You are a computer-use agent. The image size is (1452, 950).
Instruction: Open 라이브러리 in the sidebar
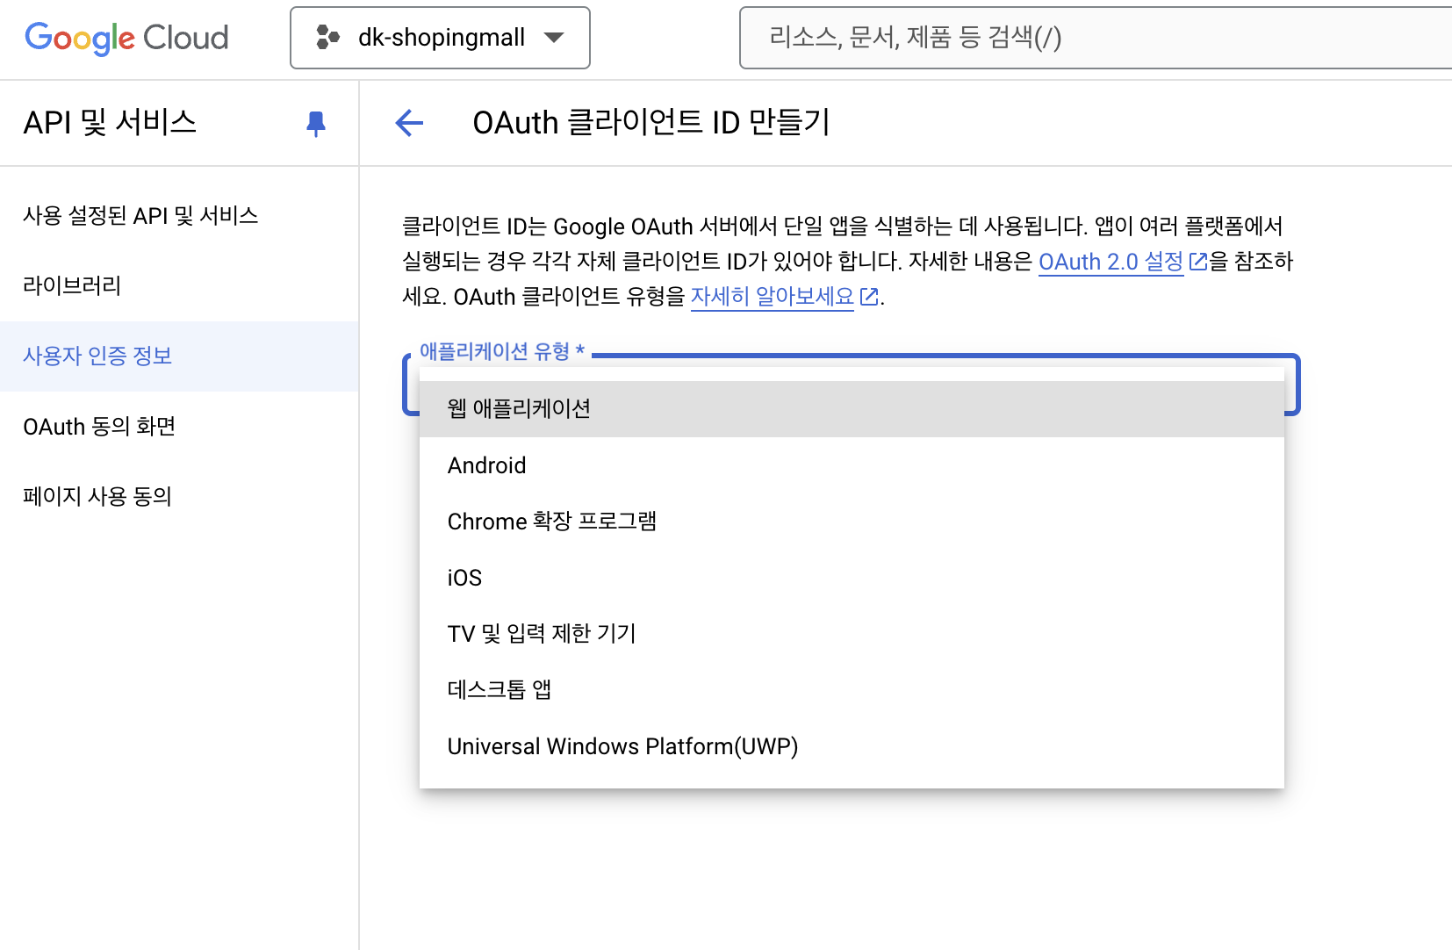pos(179,286)
